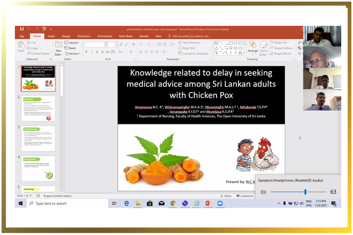
Task: Expand the font name combo box
Action: [106, 45]
